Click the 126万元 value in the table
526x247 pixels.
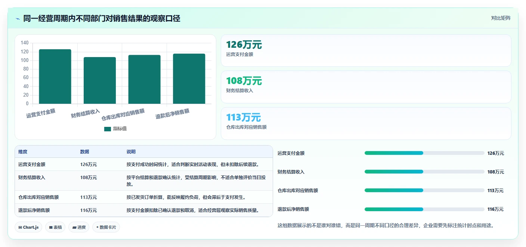point(89,165)
